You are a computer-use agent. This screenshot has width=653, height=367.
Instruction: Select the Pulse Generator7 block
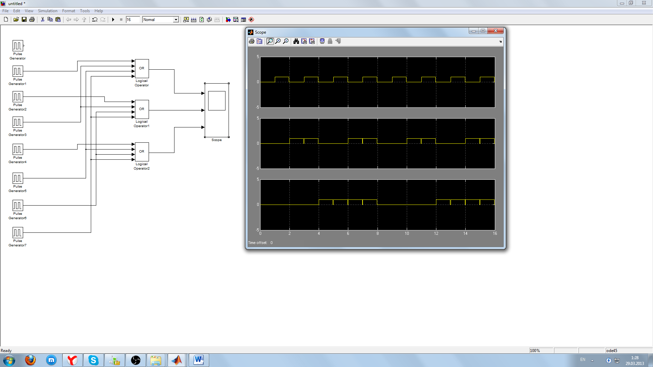(18, 232)
